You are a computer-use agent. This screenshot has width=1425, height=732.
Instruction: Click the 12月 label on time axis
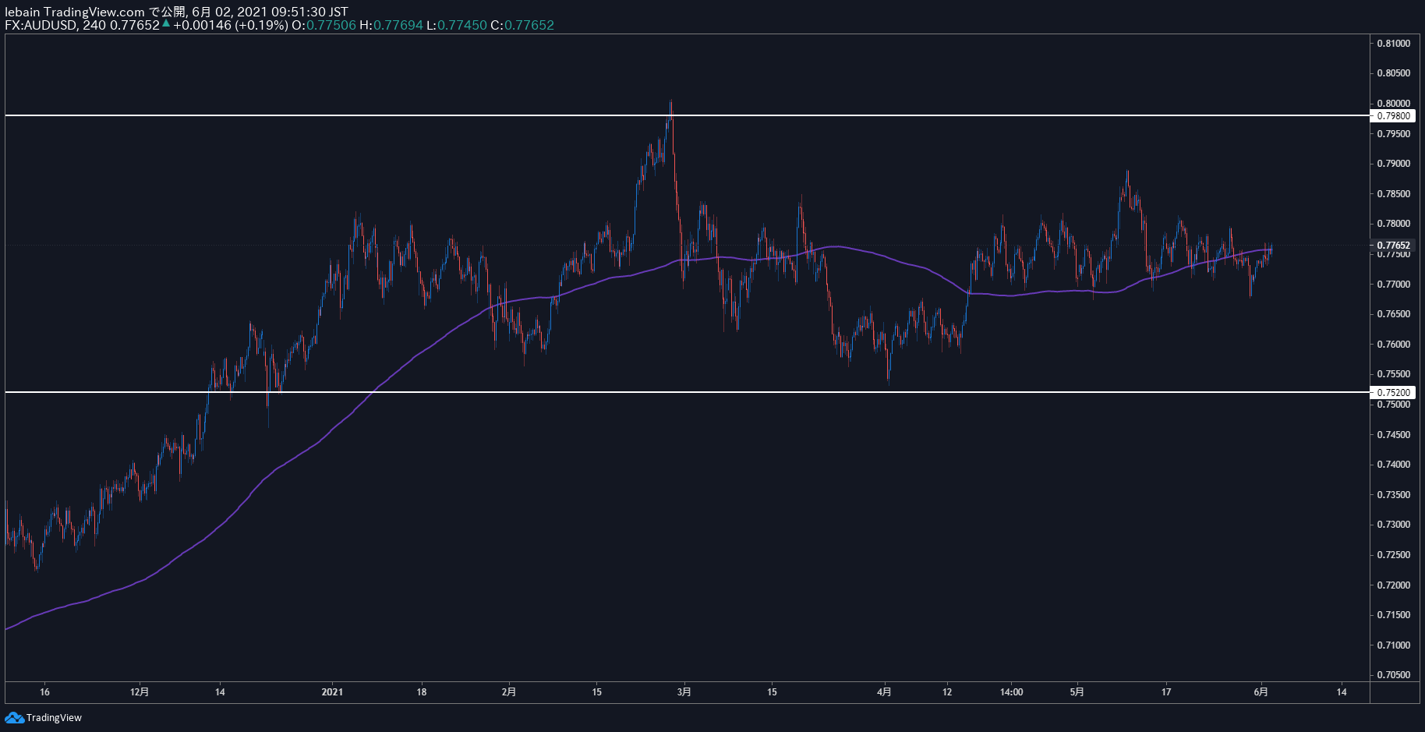point(140,692)
